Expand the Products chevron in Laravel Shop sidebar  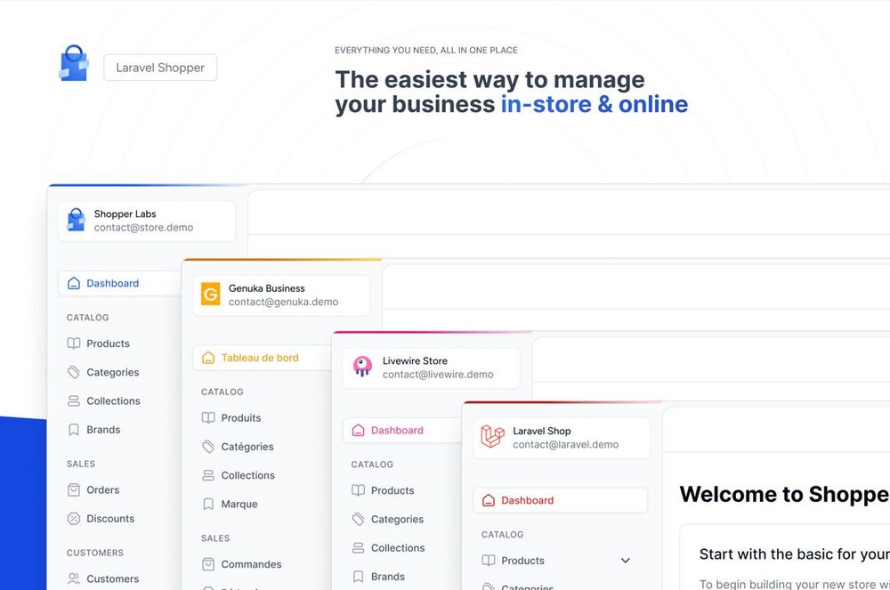tap(626, 561)
